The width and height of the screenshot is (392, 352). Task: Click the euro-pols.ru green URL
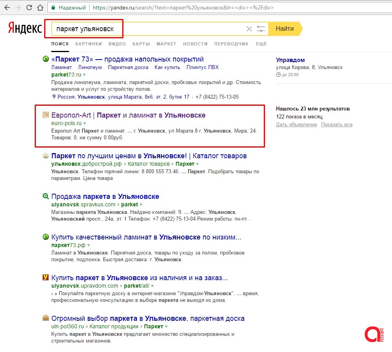(x=67, y=123)
